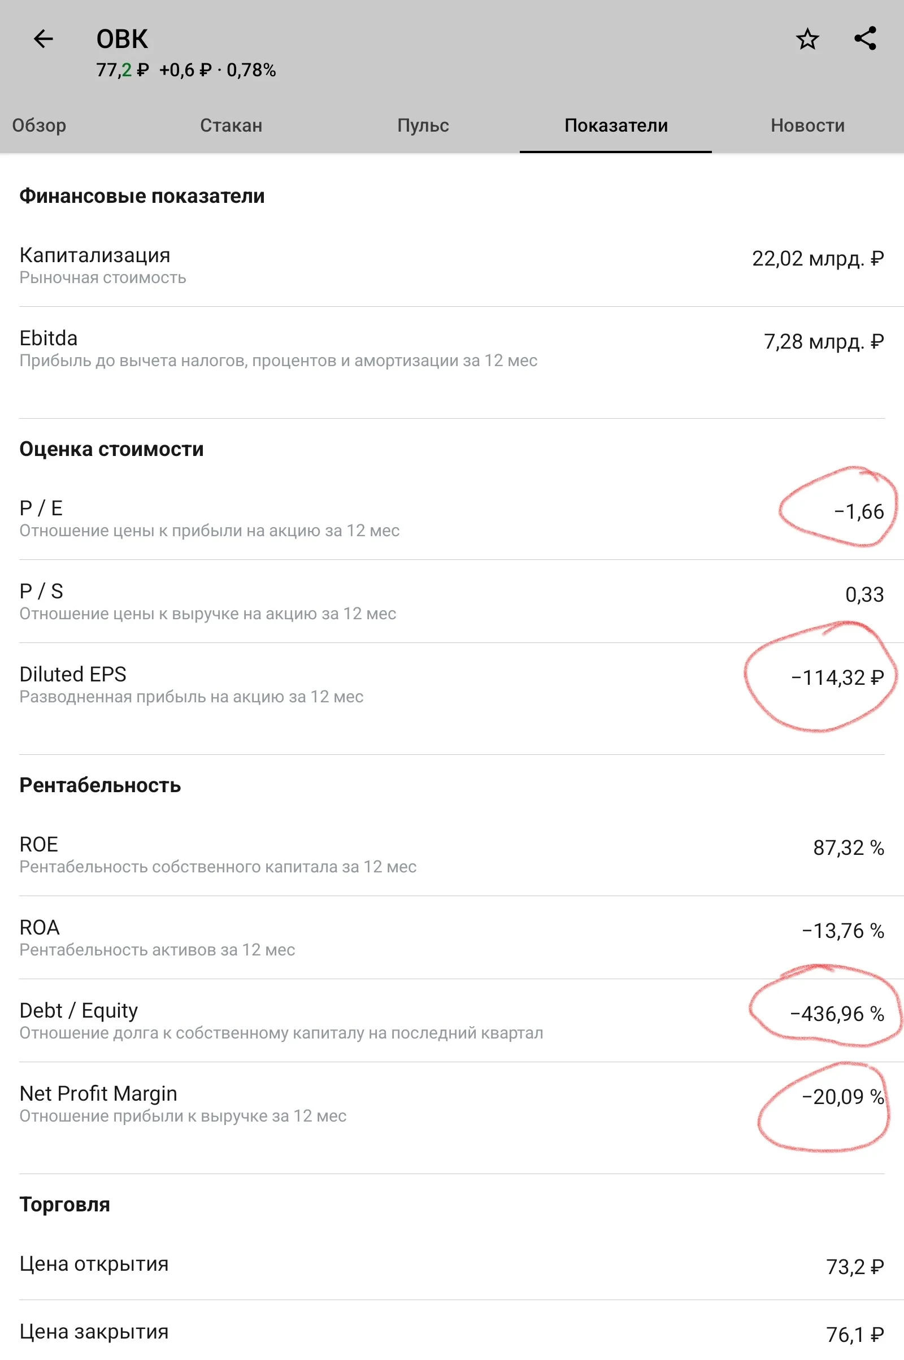Select the Ebitda metric row

pos(452,362)
